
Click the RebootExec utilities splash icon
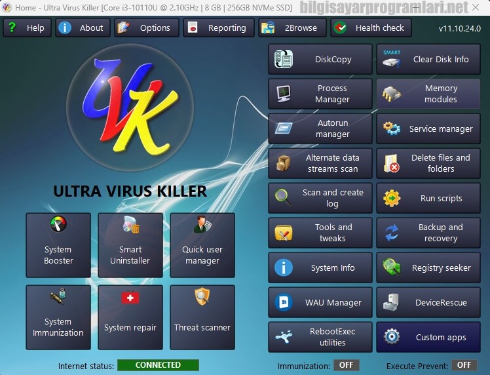(284, 337)
